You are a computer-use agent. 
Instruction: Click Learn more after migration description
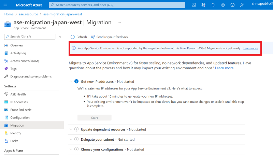tap(224, 68)
